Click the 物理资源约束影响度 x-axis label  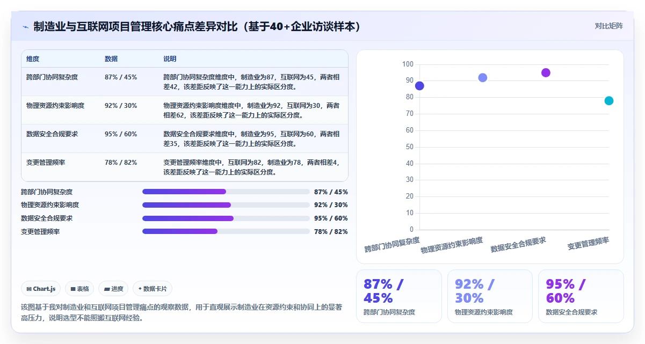[452, 245]
